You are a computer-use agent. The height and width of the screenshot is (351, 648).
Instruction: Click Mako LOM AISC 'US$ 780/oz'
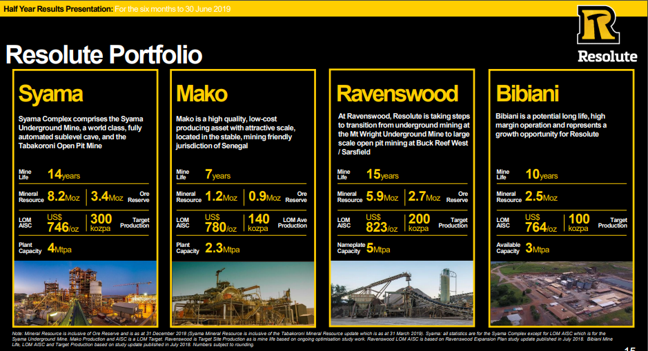(221, 223)
